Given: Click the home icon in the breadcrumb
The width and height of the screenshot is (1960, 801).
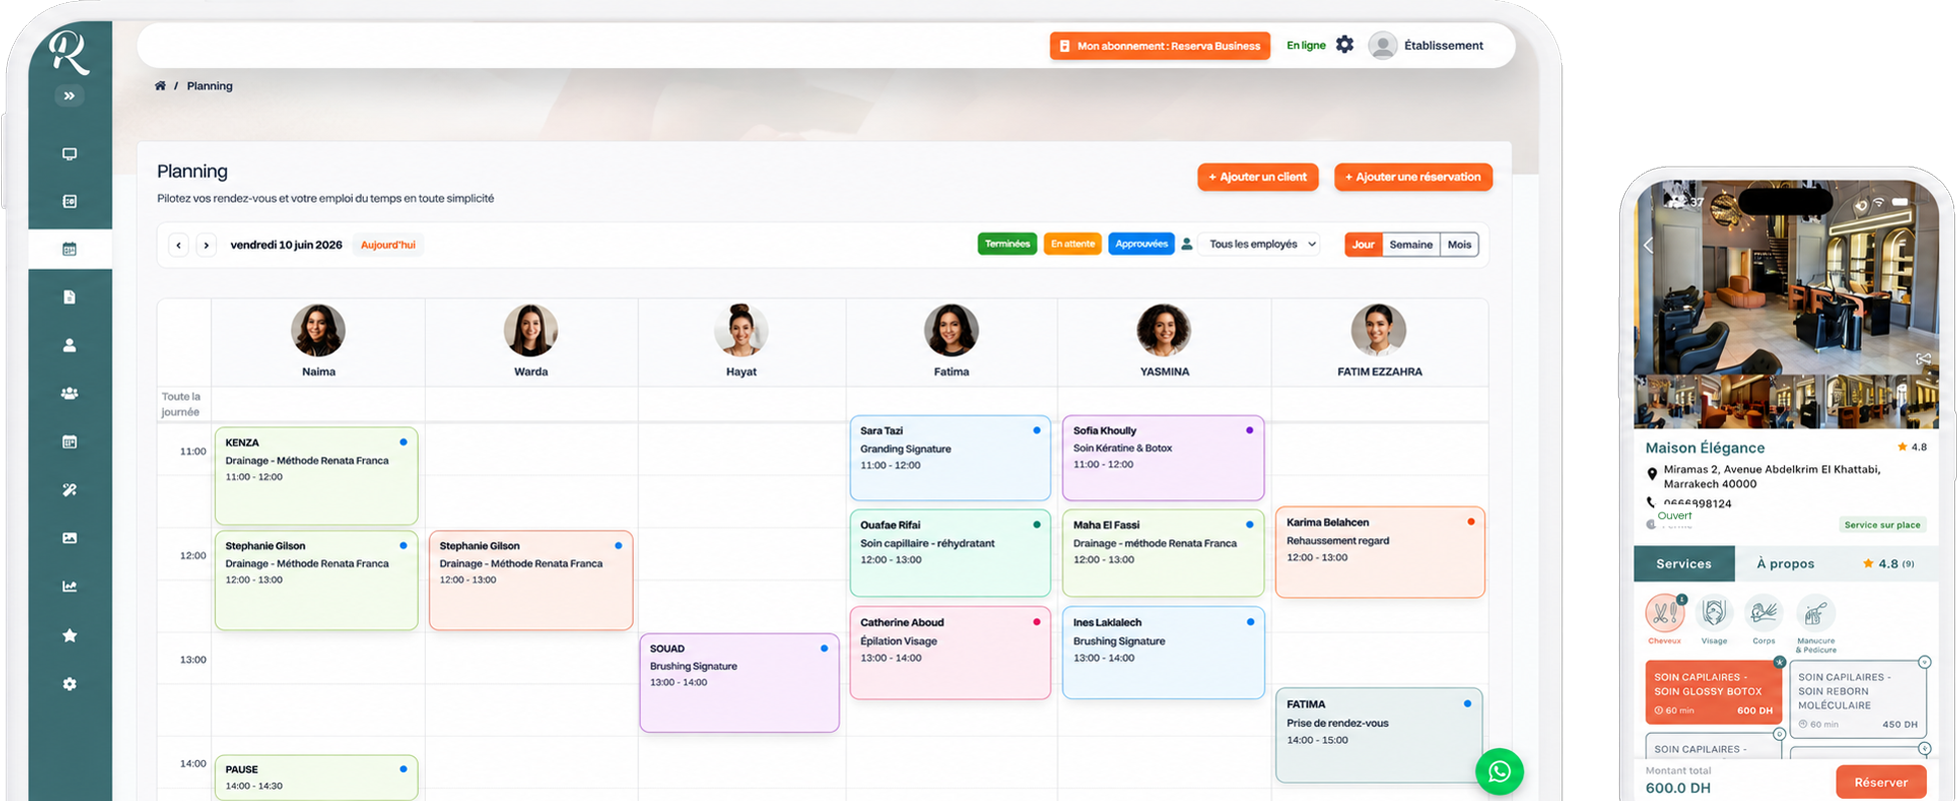Looking at the screenshot, I should point(160,86).
